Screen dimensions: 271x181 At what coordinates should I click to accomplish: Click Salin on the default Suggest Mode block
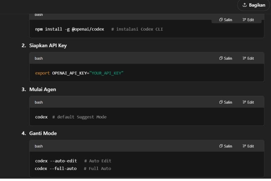(226, 102)
